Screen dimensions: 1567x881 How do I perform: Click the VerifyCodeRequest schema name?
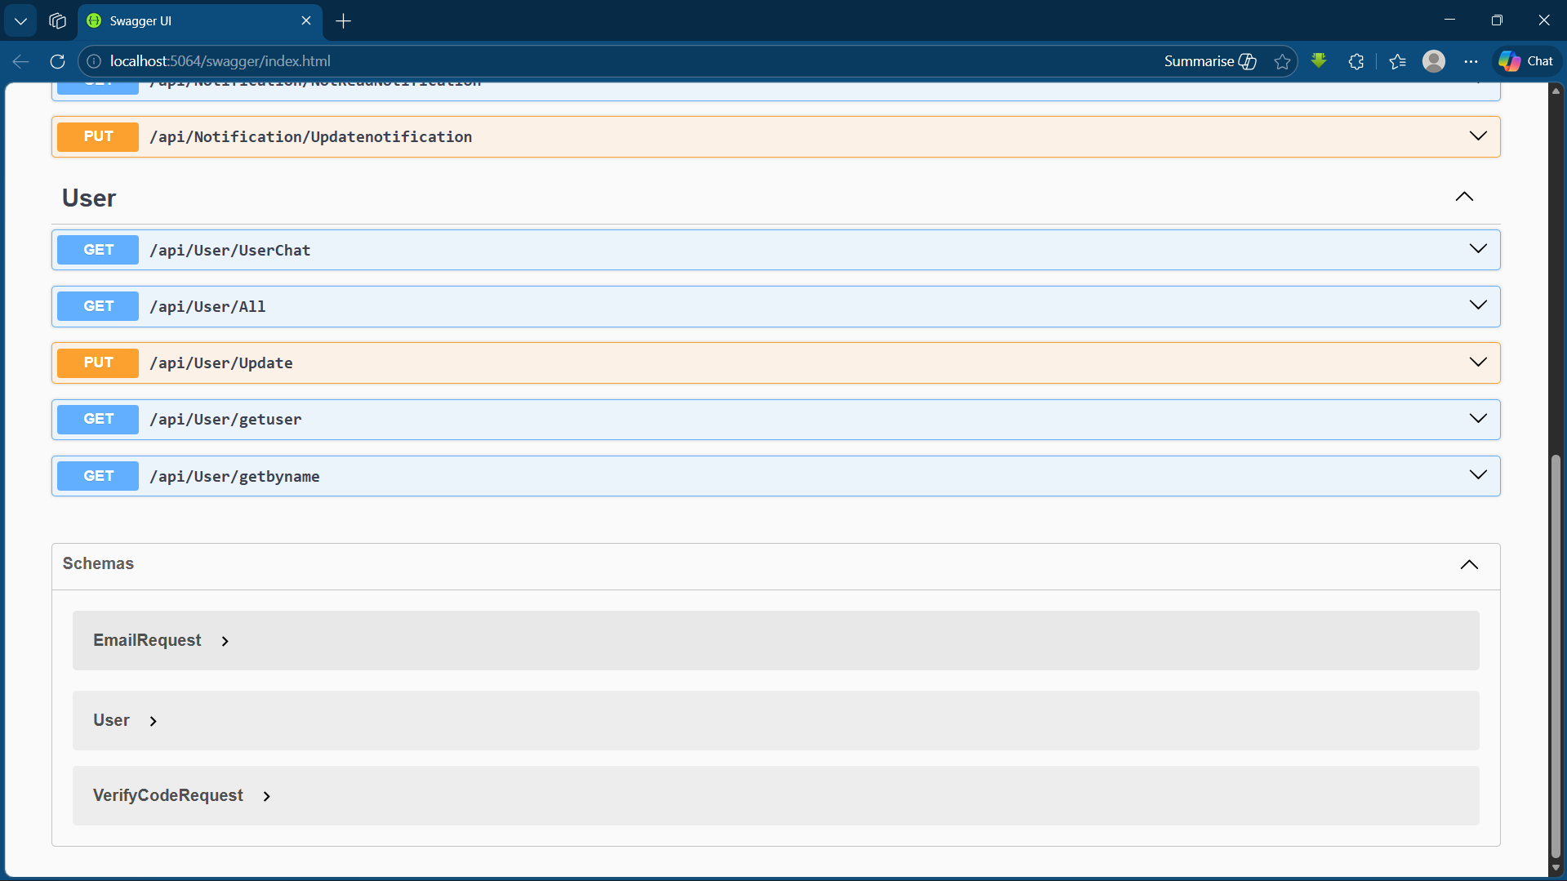[x=168, y=795]
